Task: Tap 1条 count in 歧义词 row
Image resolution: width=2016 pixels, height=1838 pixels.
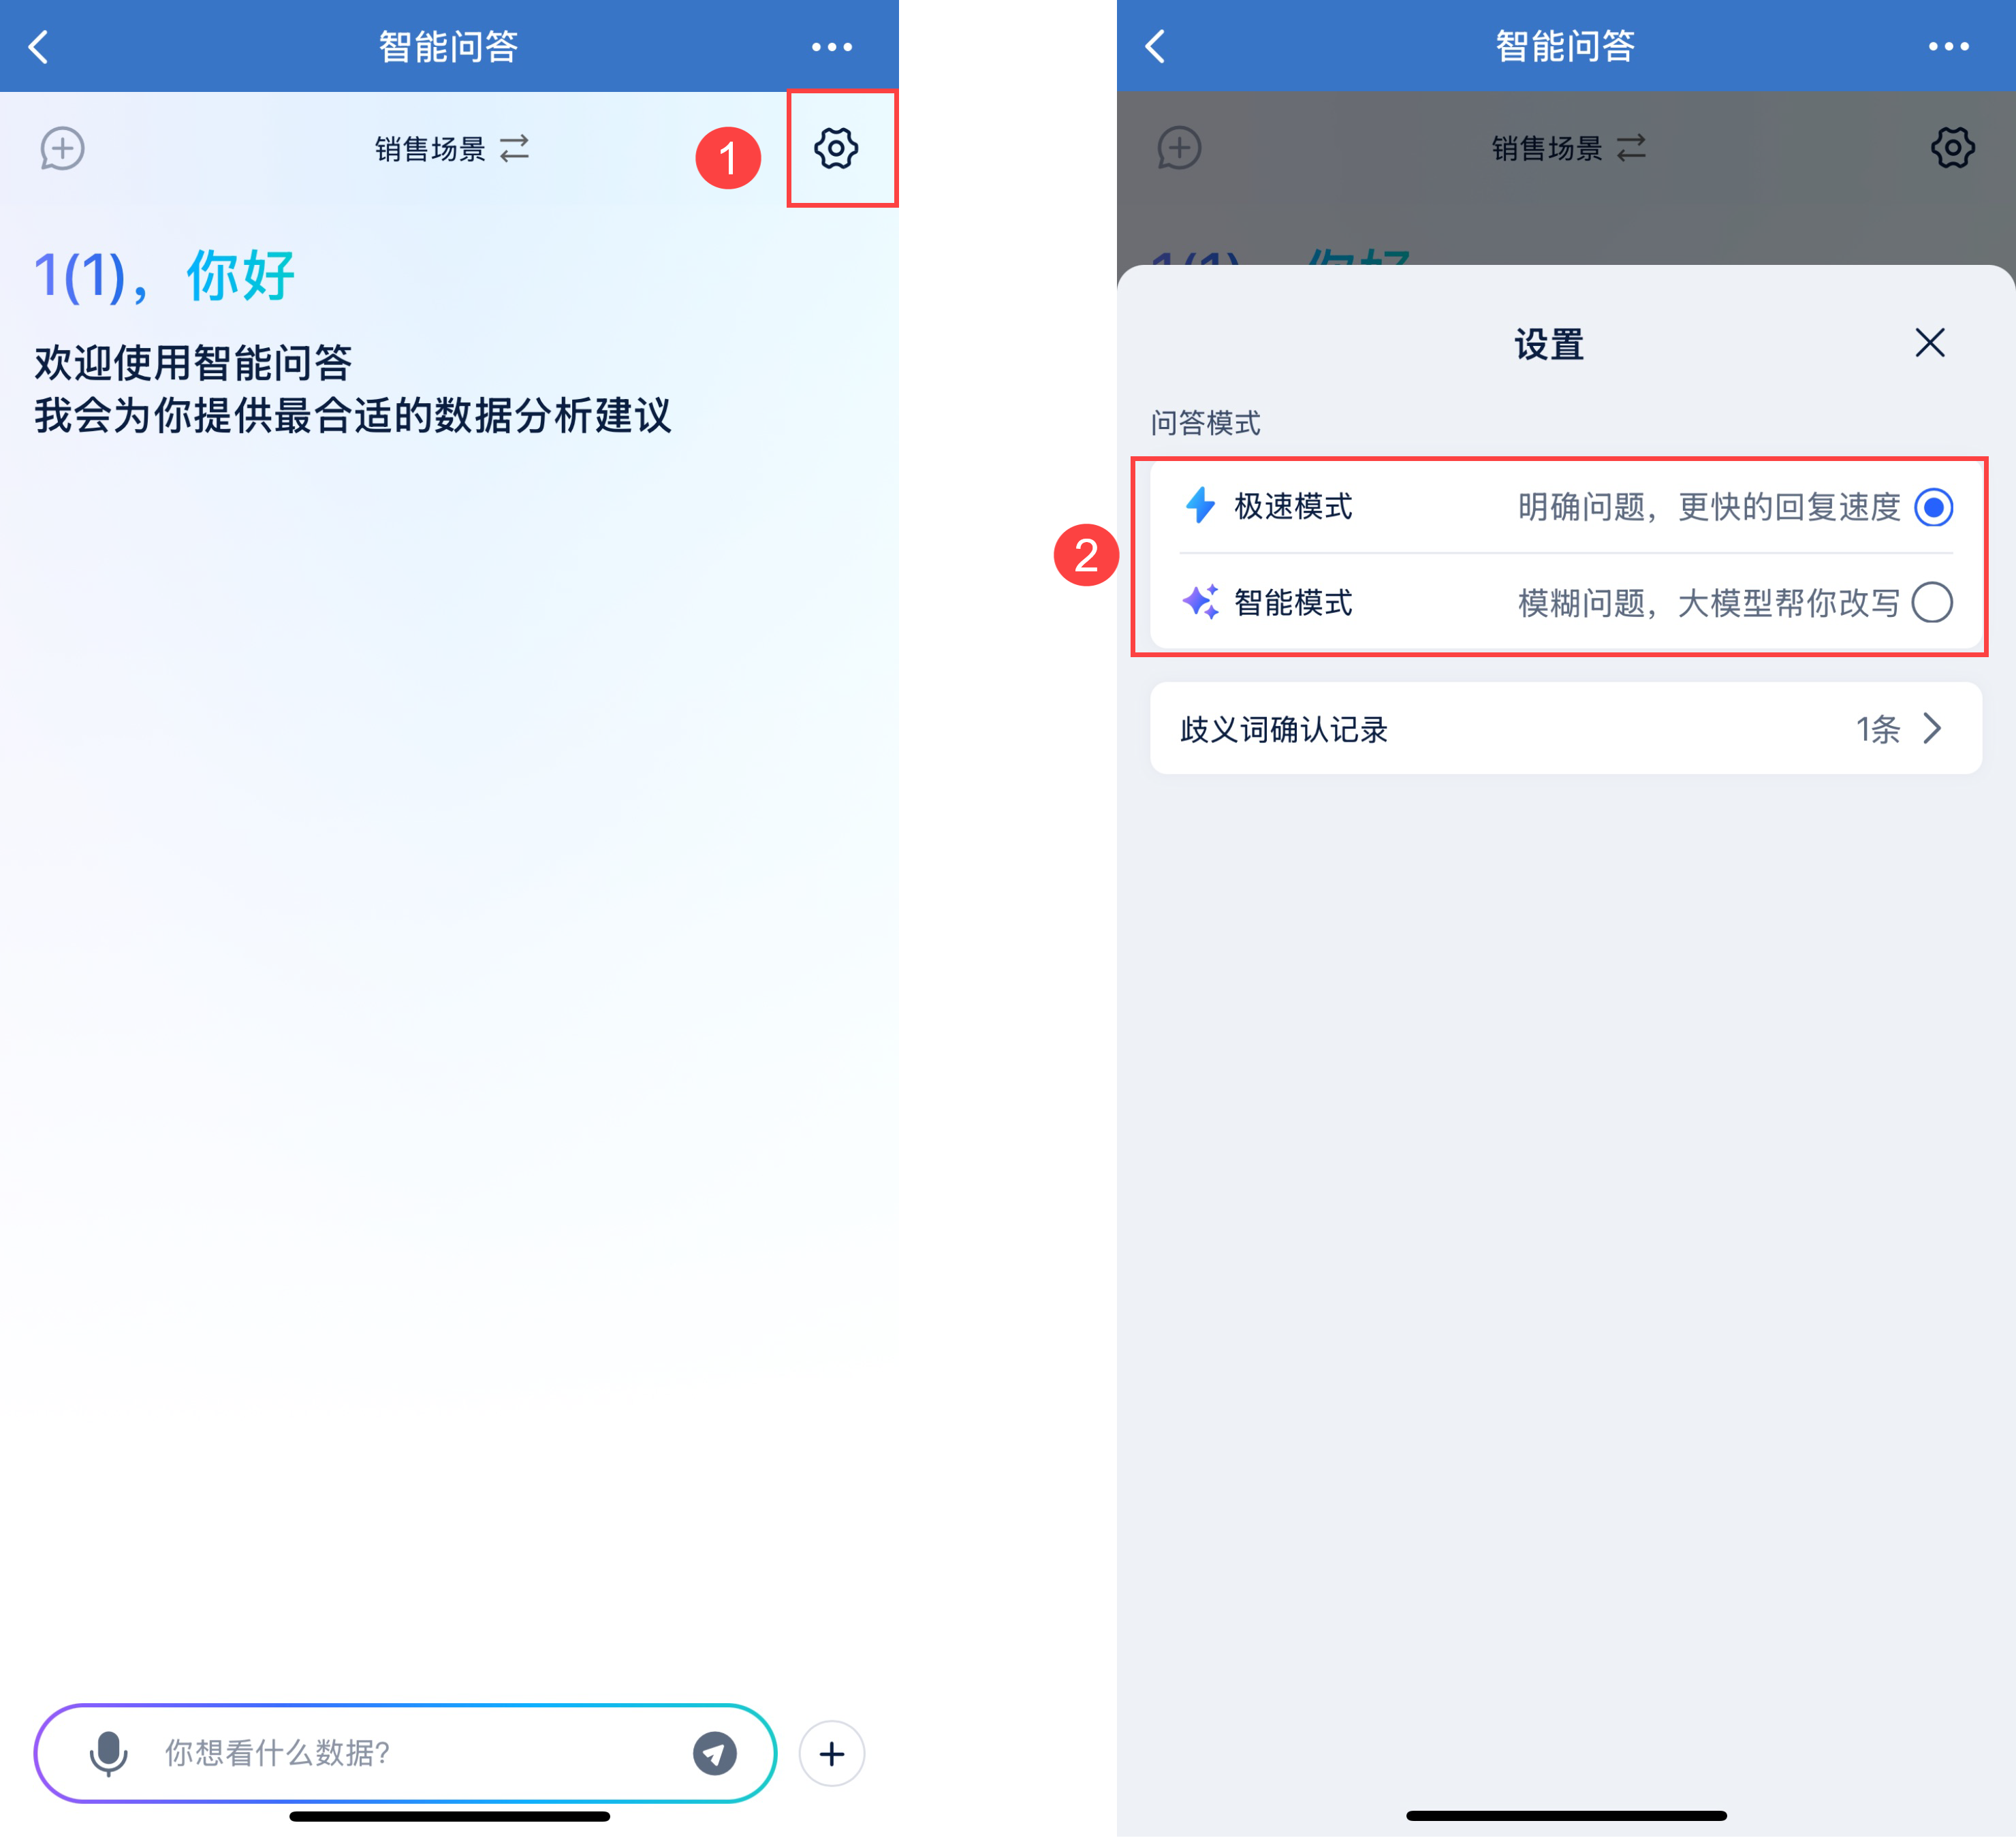Action: pos(1877,729)
